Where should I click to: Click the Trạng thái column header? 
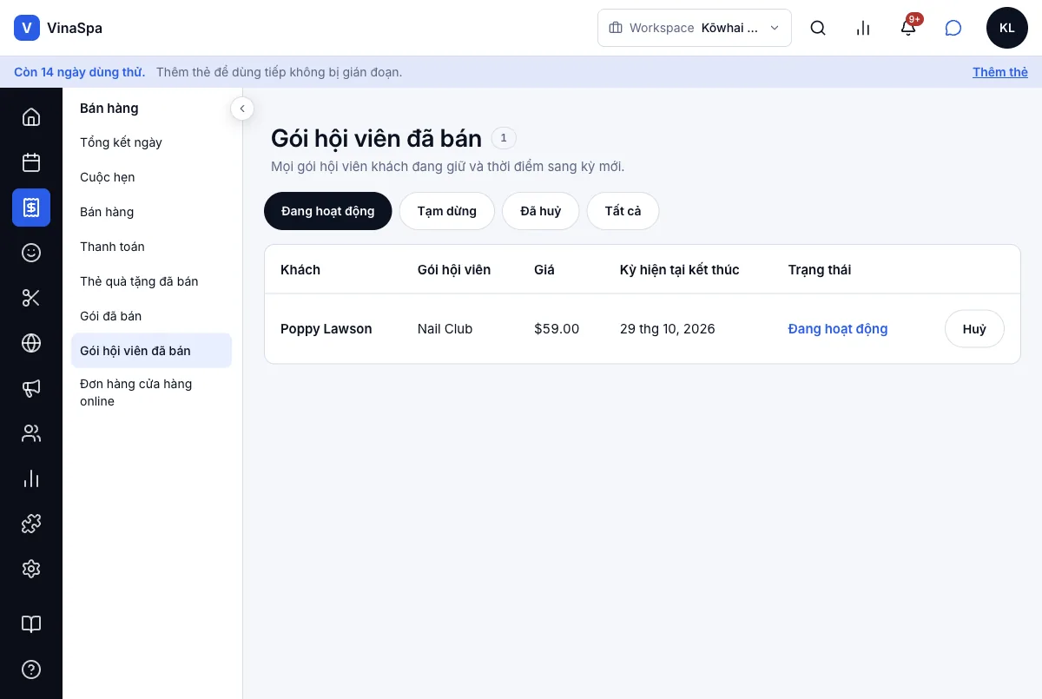(820, 270)
